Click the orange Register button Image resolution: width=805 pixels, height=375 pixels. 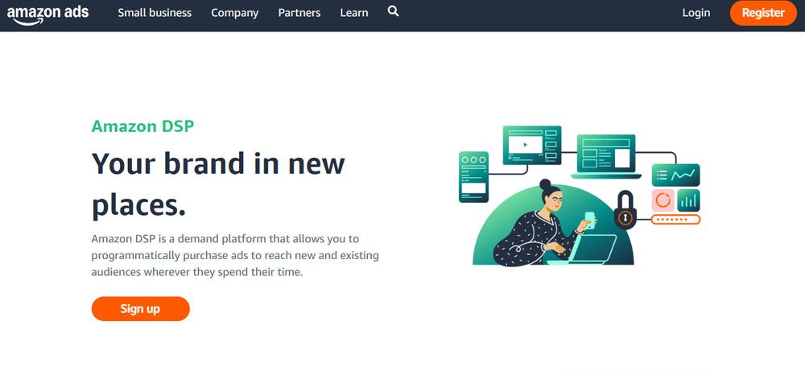(x=763, y=13)
